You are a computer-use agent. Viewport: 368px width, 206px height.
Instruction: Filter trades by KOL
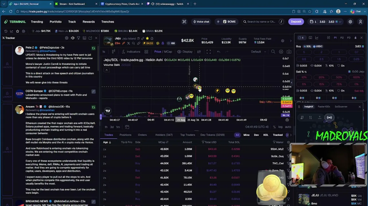click(x=266, y=135)
